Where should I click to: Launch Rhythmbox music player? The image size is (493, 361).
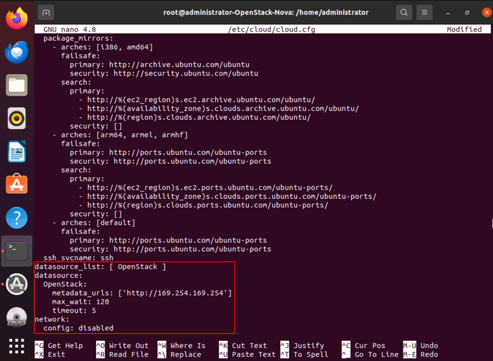tap(17, 118)
